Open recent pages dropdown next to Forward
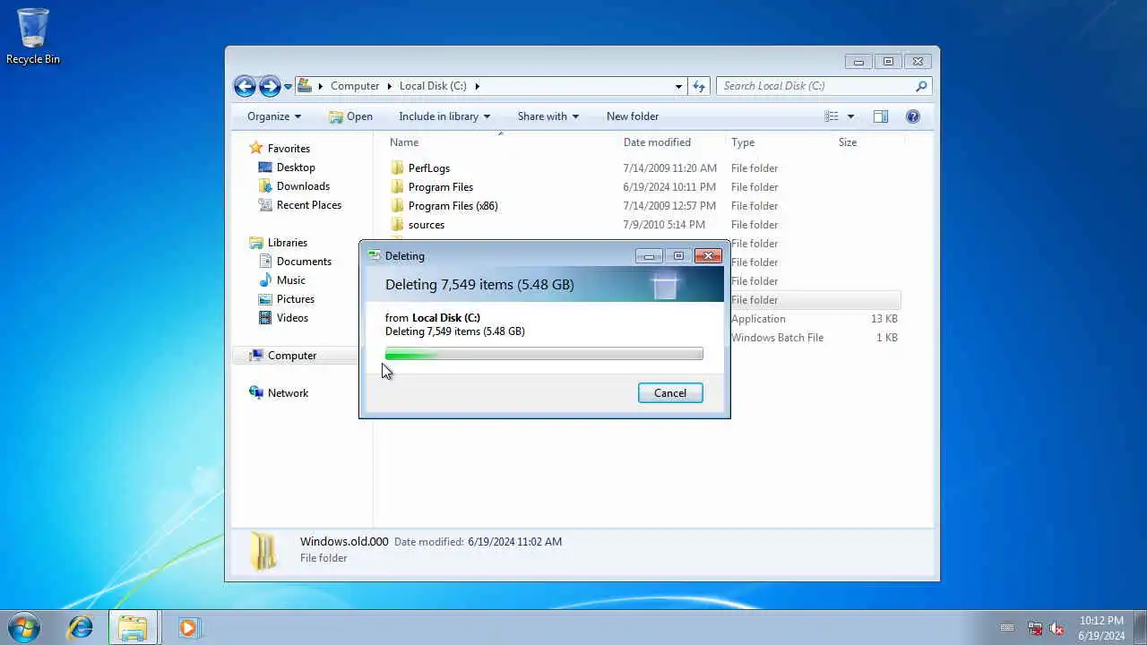 (288, 87)
